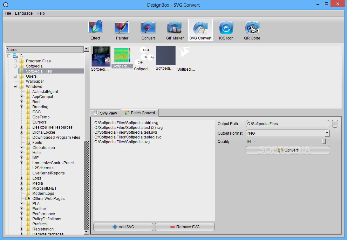
Task: Collapse the Windows folder
Action: point(15,86)
